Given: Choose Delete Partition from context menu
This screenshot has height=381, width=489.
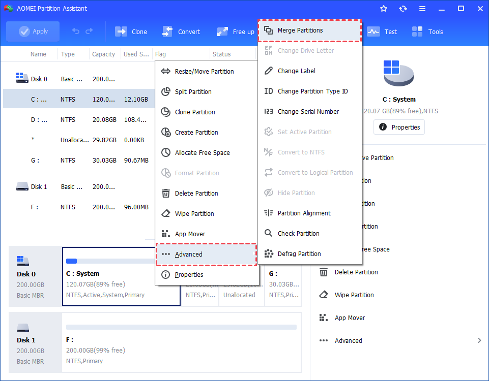Looking at the screenshot, I should pos(207,194).
